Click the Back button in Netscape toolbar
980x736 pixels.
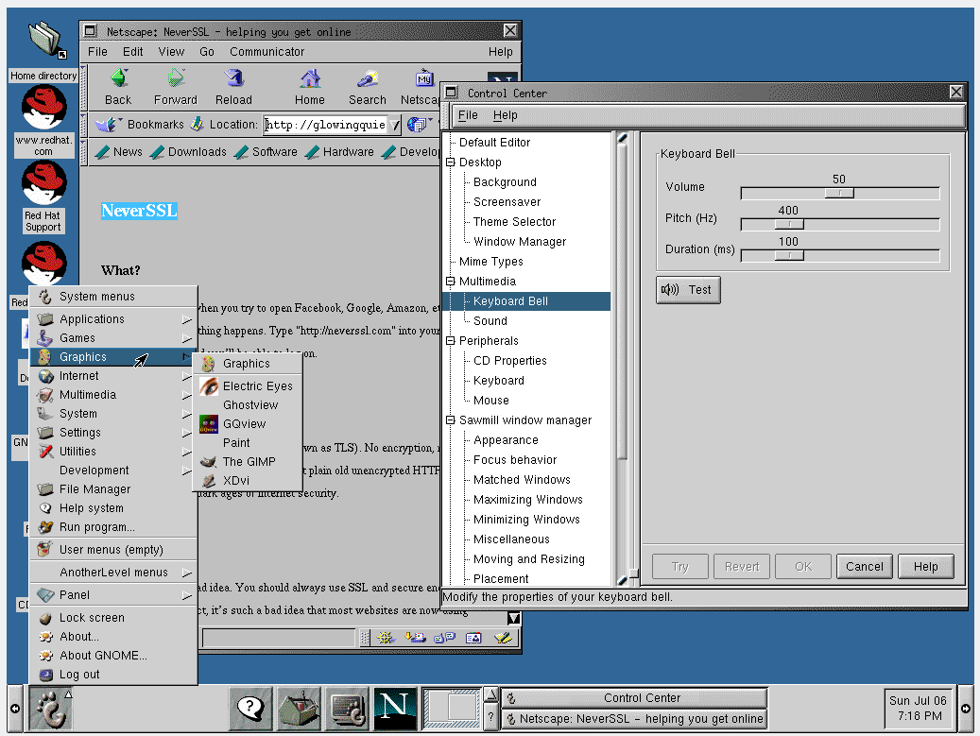(118, 86)
